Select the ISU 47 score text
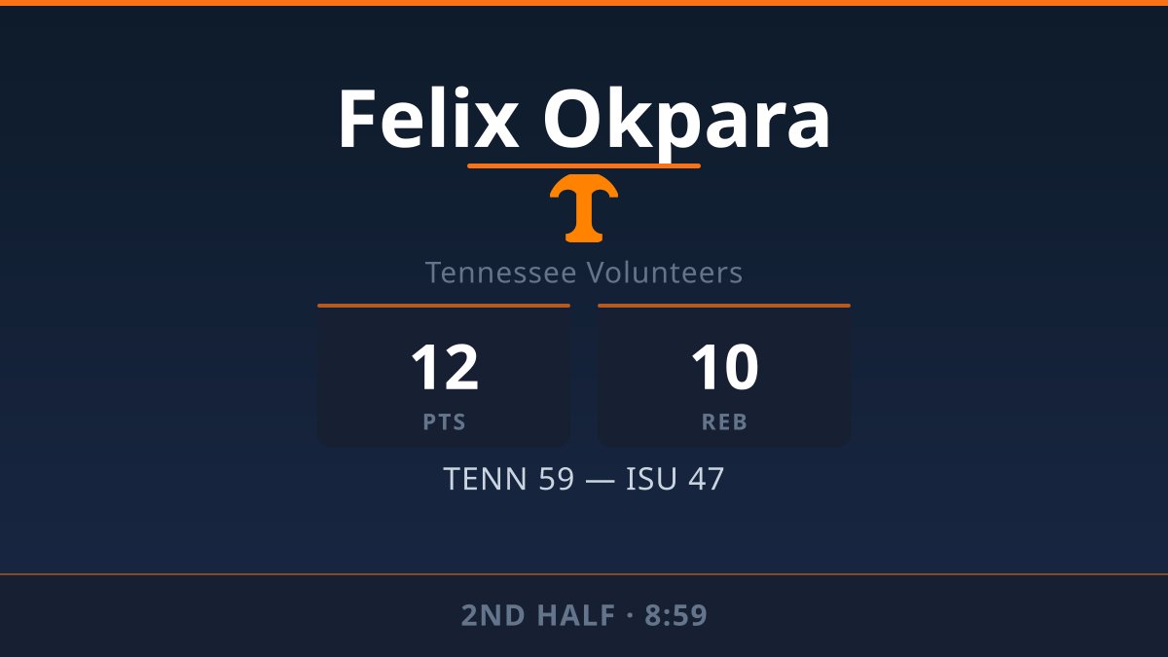1168x657 pixels. (675, 479)
